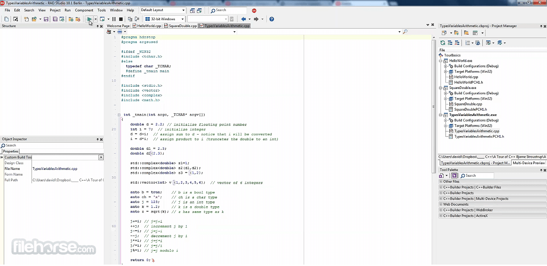Expand C++Builder Projects | ActiveX category
This screenshot has width=547, height=266.
441,216
